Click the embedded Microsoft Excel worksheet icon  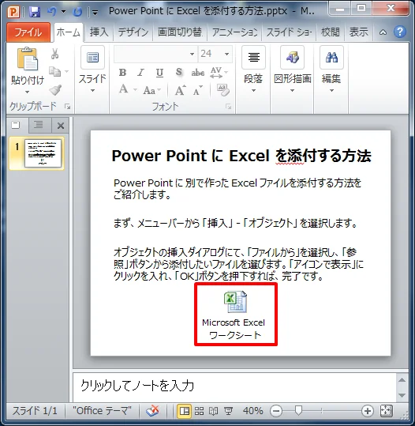point(235,302)
